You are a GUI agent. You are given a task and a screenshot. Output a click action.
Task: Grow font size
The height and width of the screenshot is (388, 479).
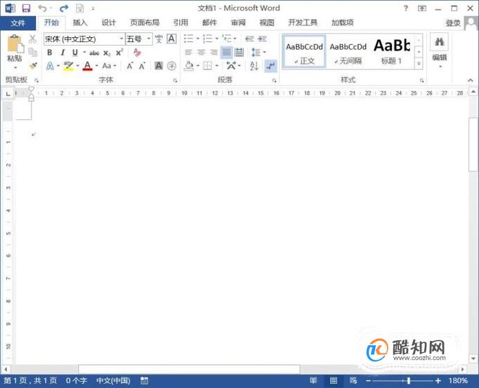coord(130,66)
